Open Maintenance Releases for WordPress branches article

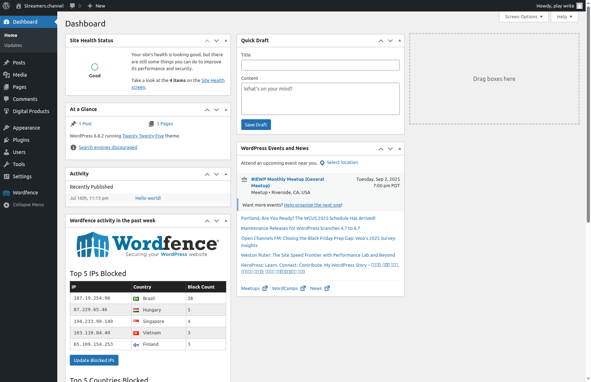tap(300, 228)
